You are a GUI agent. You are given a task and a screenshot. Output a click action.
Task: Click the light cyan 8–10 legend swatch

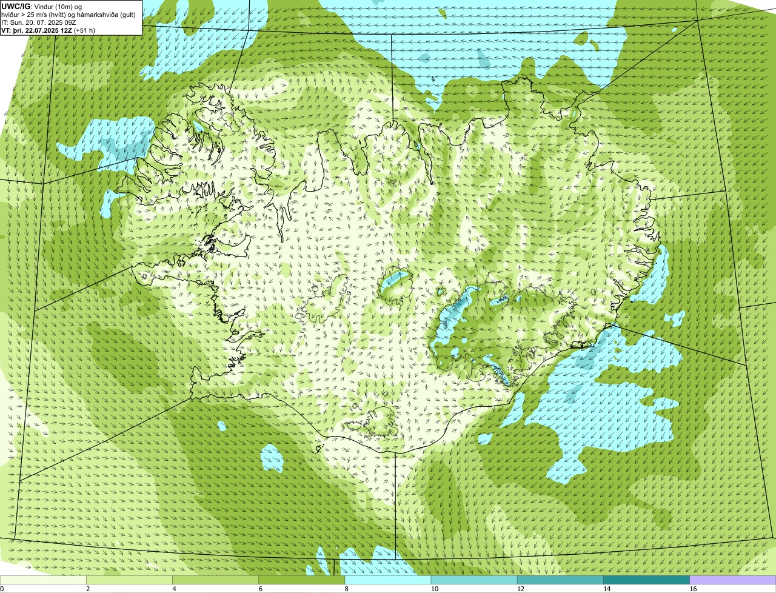tap(388, 580)
